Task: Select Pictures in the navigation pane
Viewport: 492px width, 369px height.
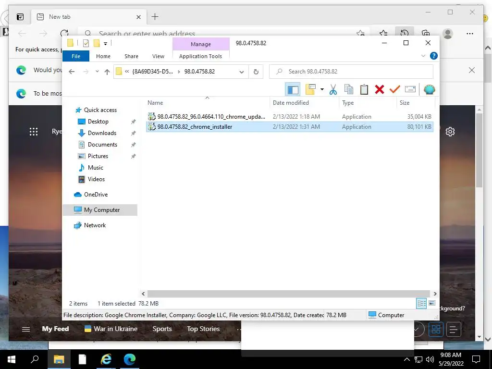Action: (98, 156)
